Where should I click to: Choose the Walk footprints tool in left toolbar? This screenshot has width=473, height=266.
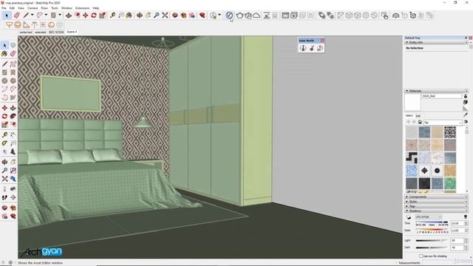4,197
